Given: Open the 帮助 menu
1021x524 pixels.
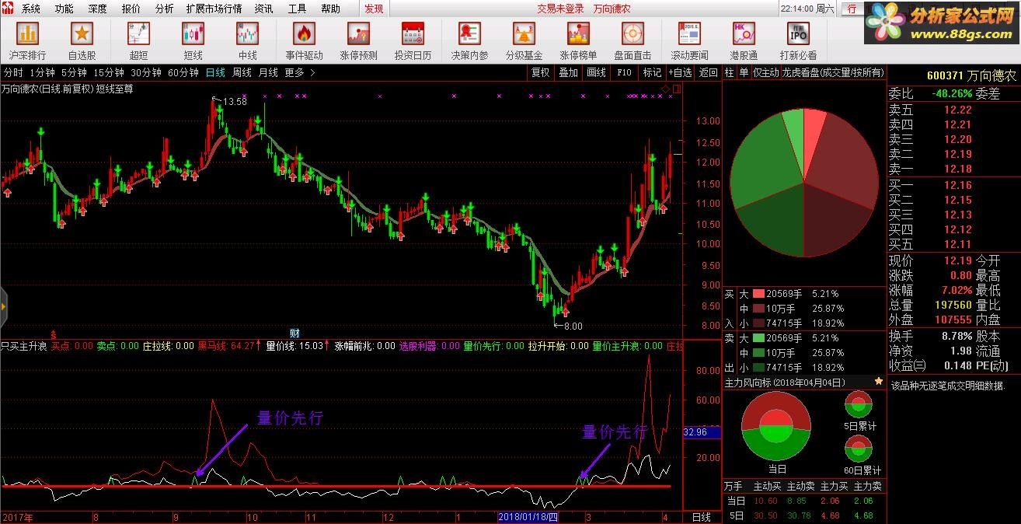Looking at the screenshot, I should [330, 9].
